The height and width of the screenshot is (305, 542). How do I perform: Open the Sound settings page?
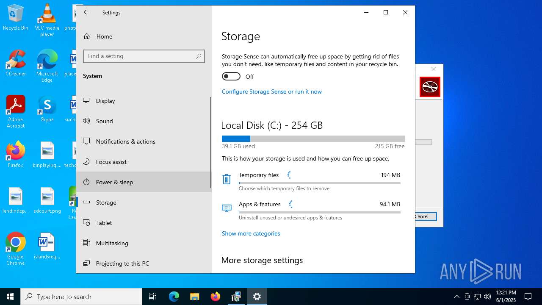tap(143, 121)
